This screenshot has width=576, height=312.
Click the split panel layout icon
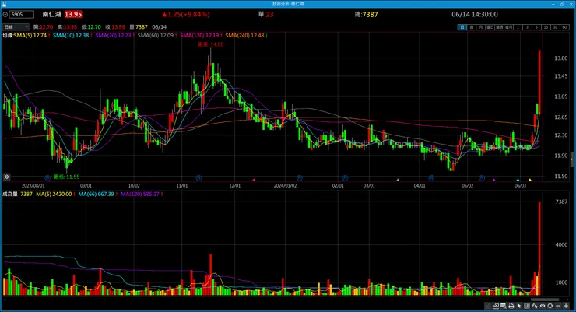point(527,306)
